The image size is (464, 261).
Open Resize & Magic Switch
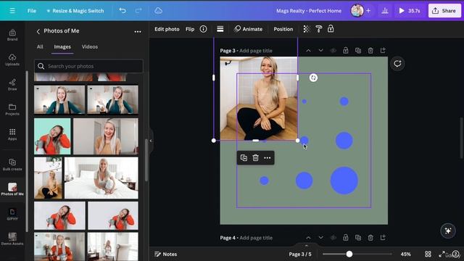(x=75, y=11)
